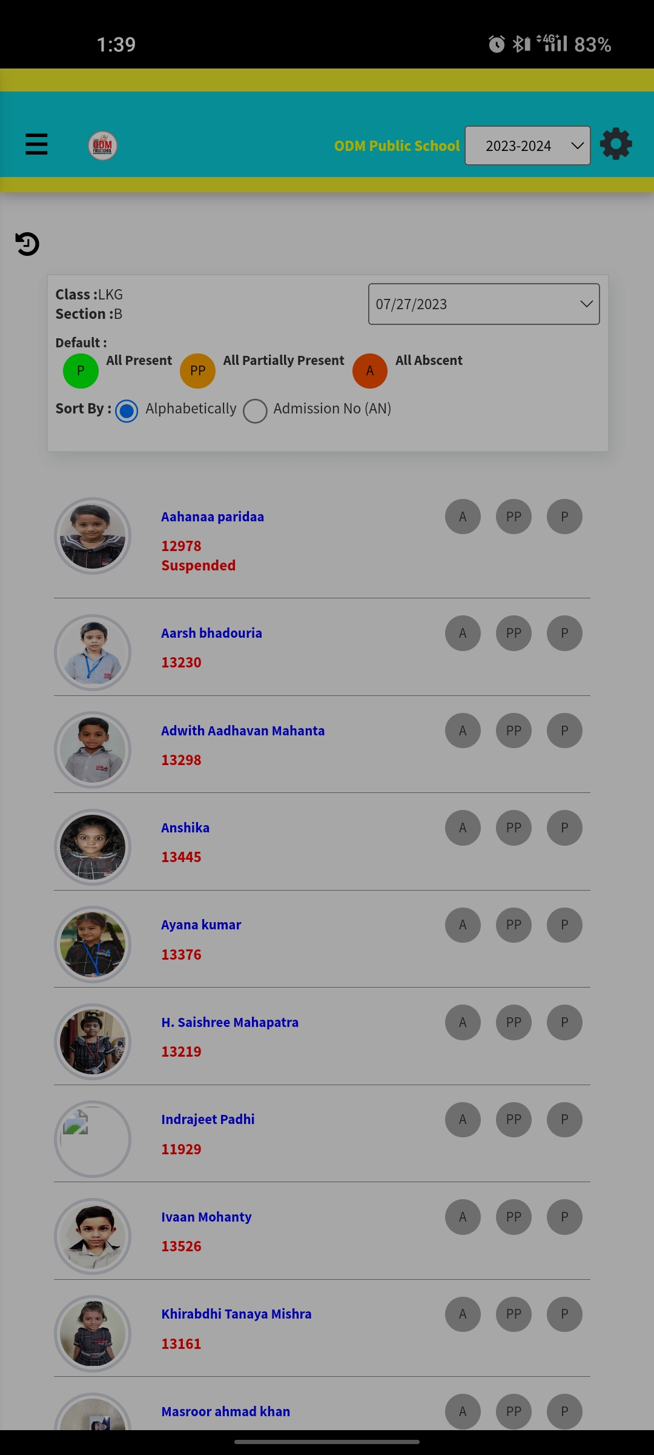Open the 2023-2024 academic year dropdown
Image resolution: width=654 pixels, height=1455 pixels.
point(527,145)
